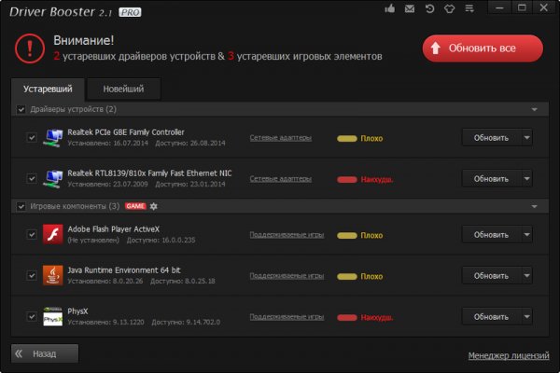Viewport: 560px width, 373px height.
Task: Click PhysX available version 9.14.702.0 text
Action: point(186,323)
